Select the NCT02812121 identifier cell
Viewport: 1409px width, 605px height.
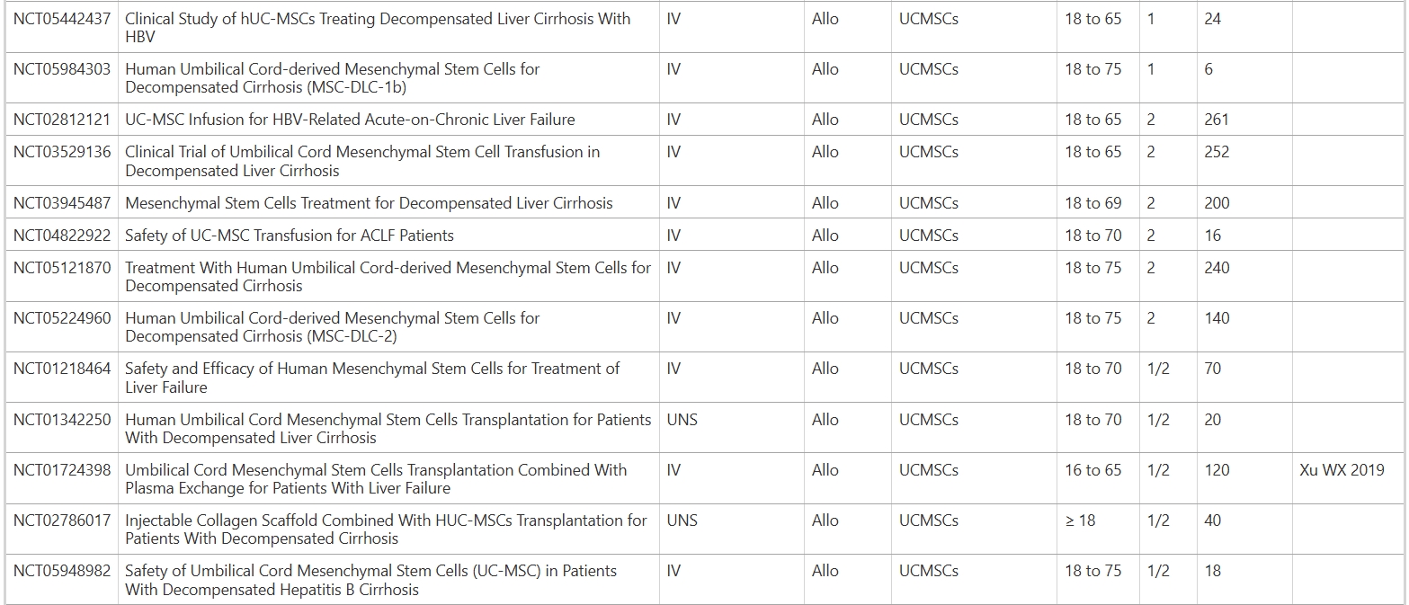coord(62,120)
